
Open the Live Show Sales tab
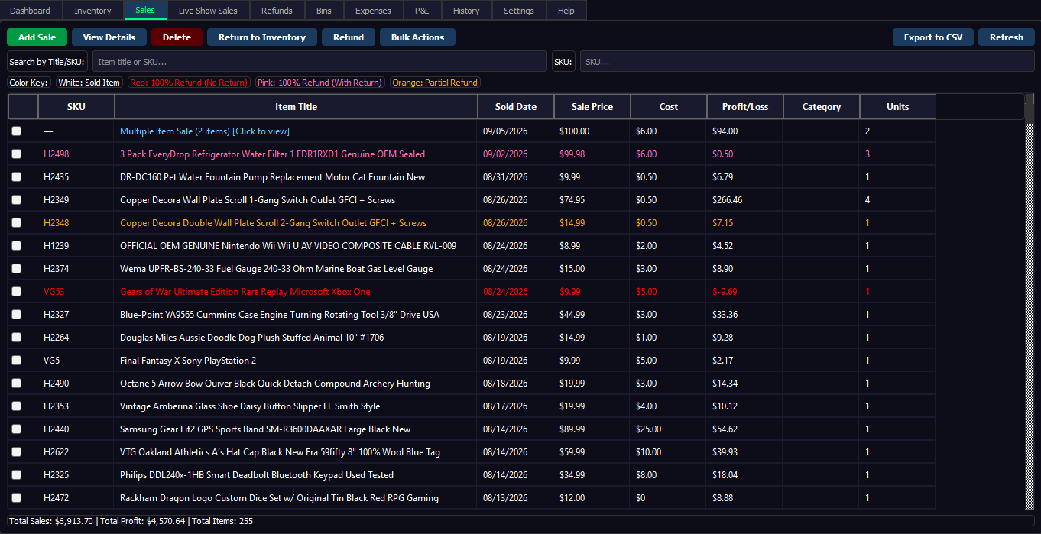click(x=208, y=11)
